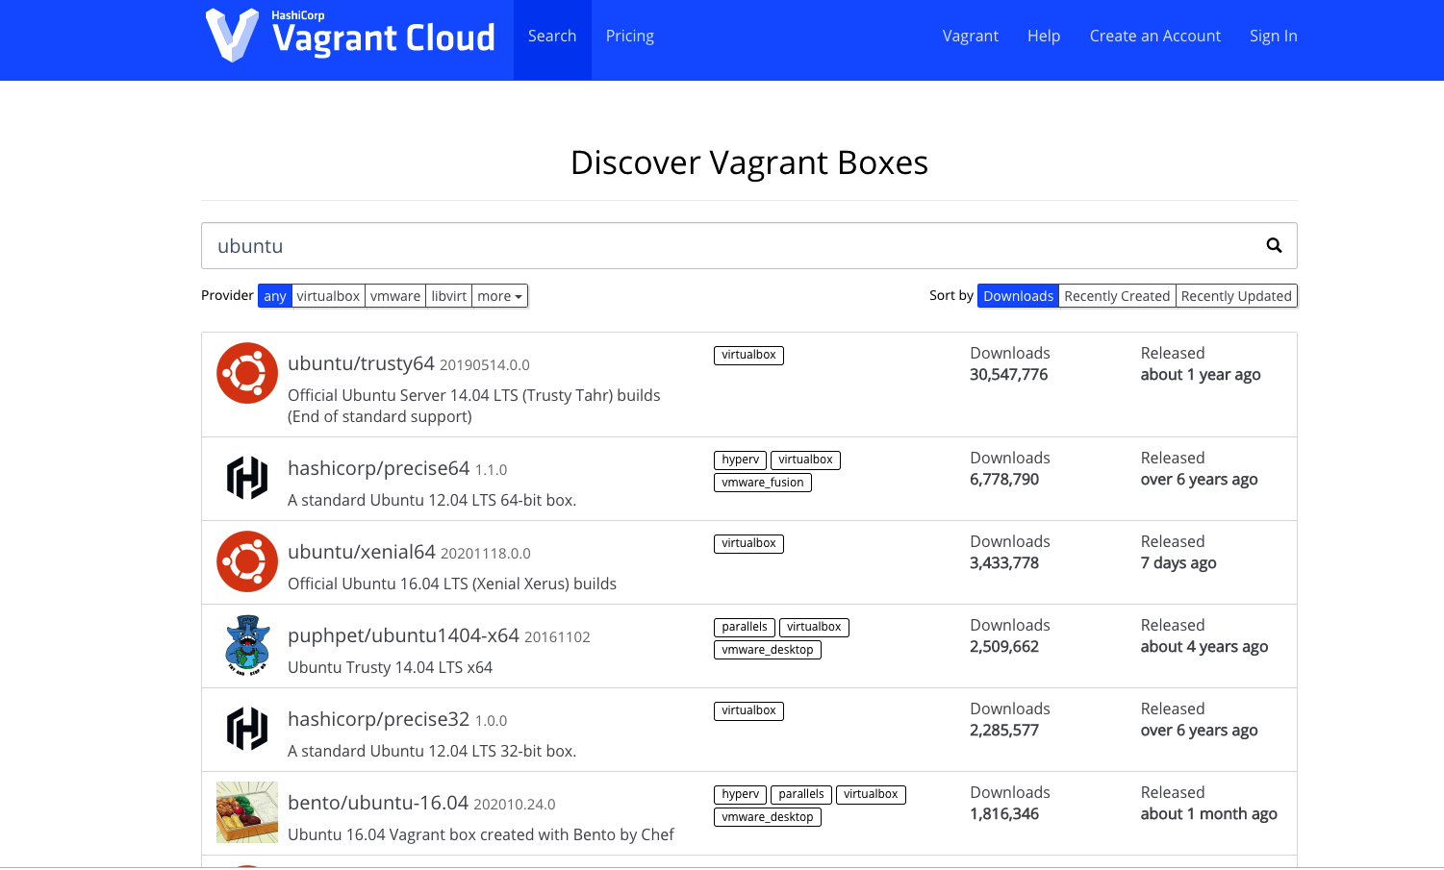Click 'about 1 year ago' release text
This screenshot has height=870, width=1444.
click(x=1201, y=375)
